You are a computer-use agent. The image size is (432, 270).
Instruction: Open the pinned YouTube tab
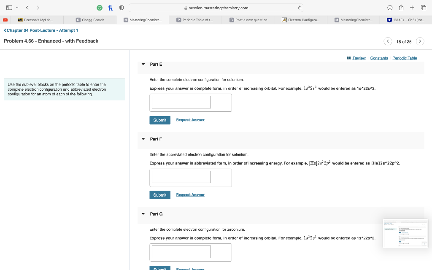(5, 20)
